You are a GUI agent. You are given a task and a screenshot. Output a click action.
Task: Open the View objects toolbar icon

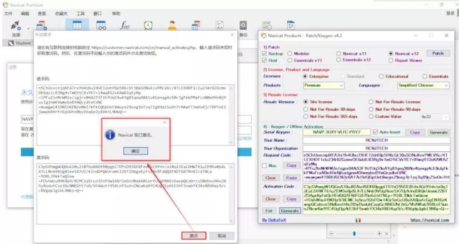(x=101, y=26)
